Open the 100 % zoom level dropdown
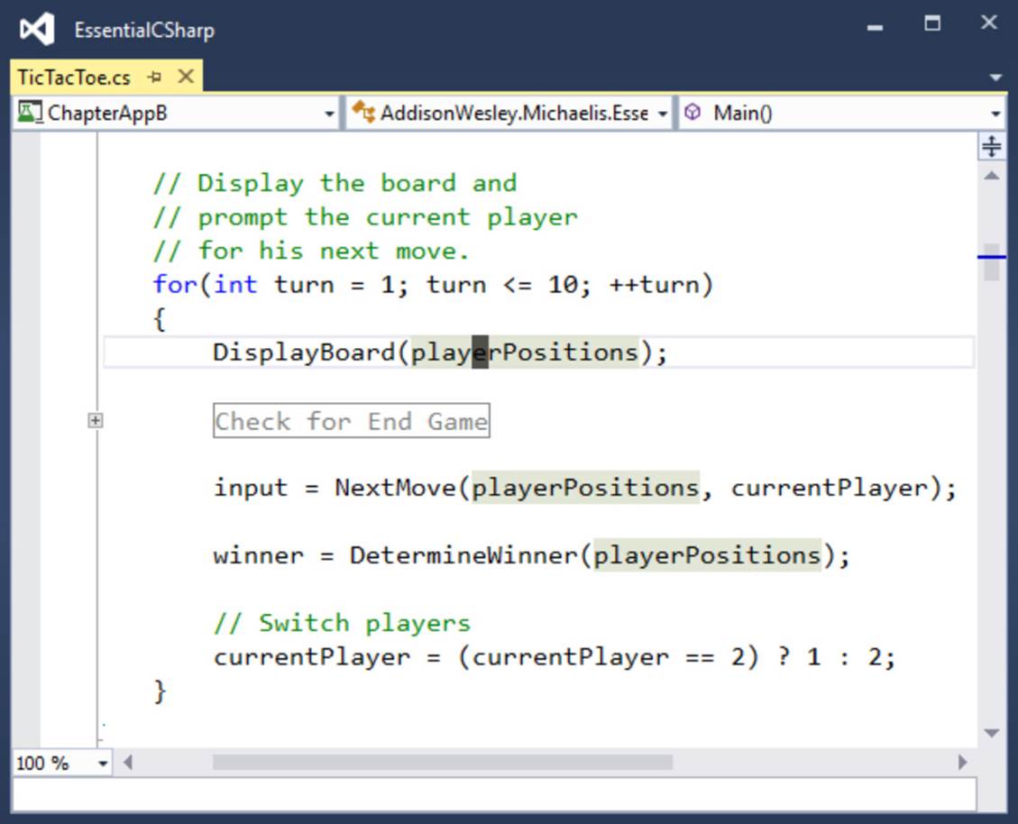The height and width of the screenshot is (824, 1018). (61, 763)
